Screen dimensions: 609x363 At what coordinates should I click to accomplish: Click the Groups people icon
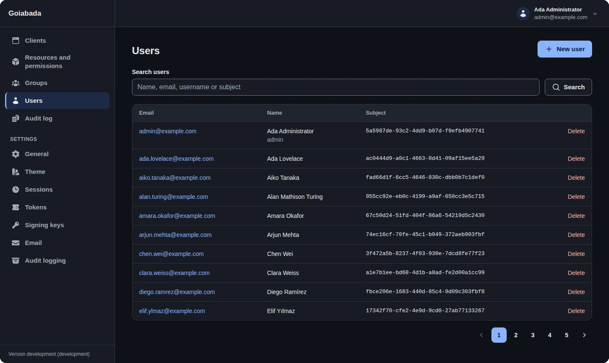point(16,83)
